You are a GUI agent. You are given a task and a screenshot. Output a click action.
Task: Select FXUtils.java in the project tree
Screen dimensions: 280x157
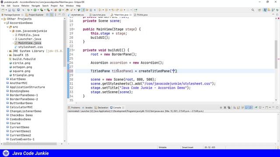[28, 35]
